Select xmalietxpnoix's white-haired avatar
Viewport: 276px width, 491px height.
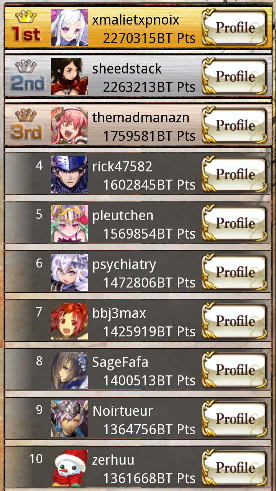click(x=69, y=28)
